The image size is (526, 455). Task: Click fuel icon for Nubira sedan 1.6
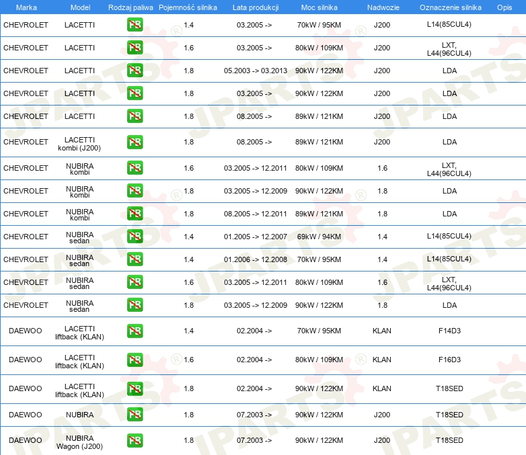click(135, 282)
